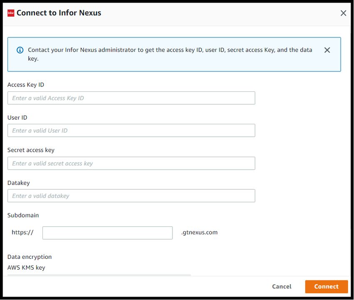Viewport: 354px width, 300px height.
Task: Click the 'Access Key ID' label
Action: coord(26,85)
